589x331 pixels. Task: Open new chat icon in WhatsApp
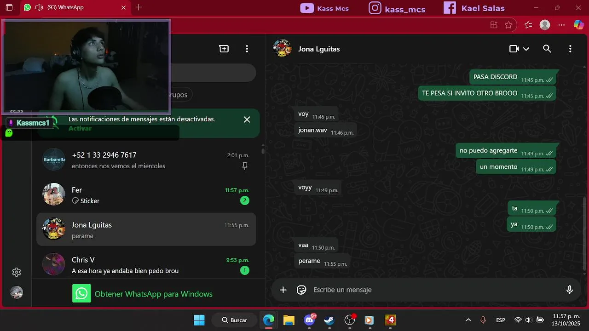[x=224, y=49]
